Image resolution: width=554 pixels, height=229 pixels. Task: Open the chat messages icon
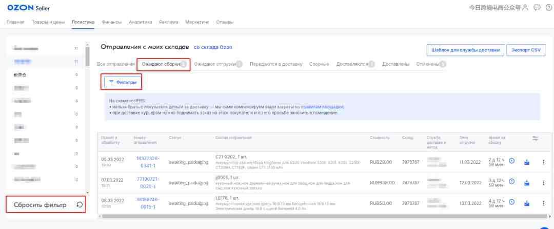(x=537, y=7)
